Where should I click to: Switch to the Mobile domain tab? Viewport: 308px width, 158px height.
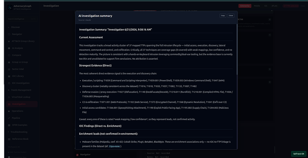[257, 6]
